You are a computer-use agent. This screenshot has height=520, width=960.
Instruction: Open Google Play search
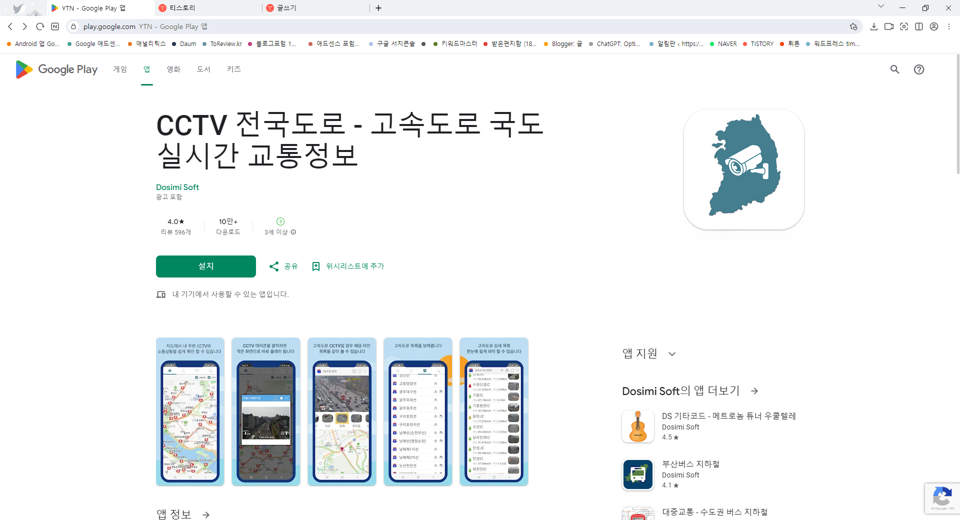pyautogui.click(x=894, y=69)
